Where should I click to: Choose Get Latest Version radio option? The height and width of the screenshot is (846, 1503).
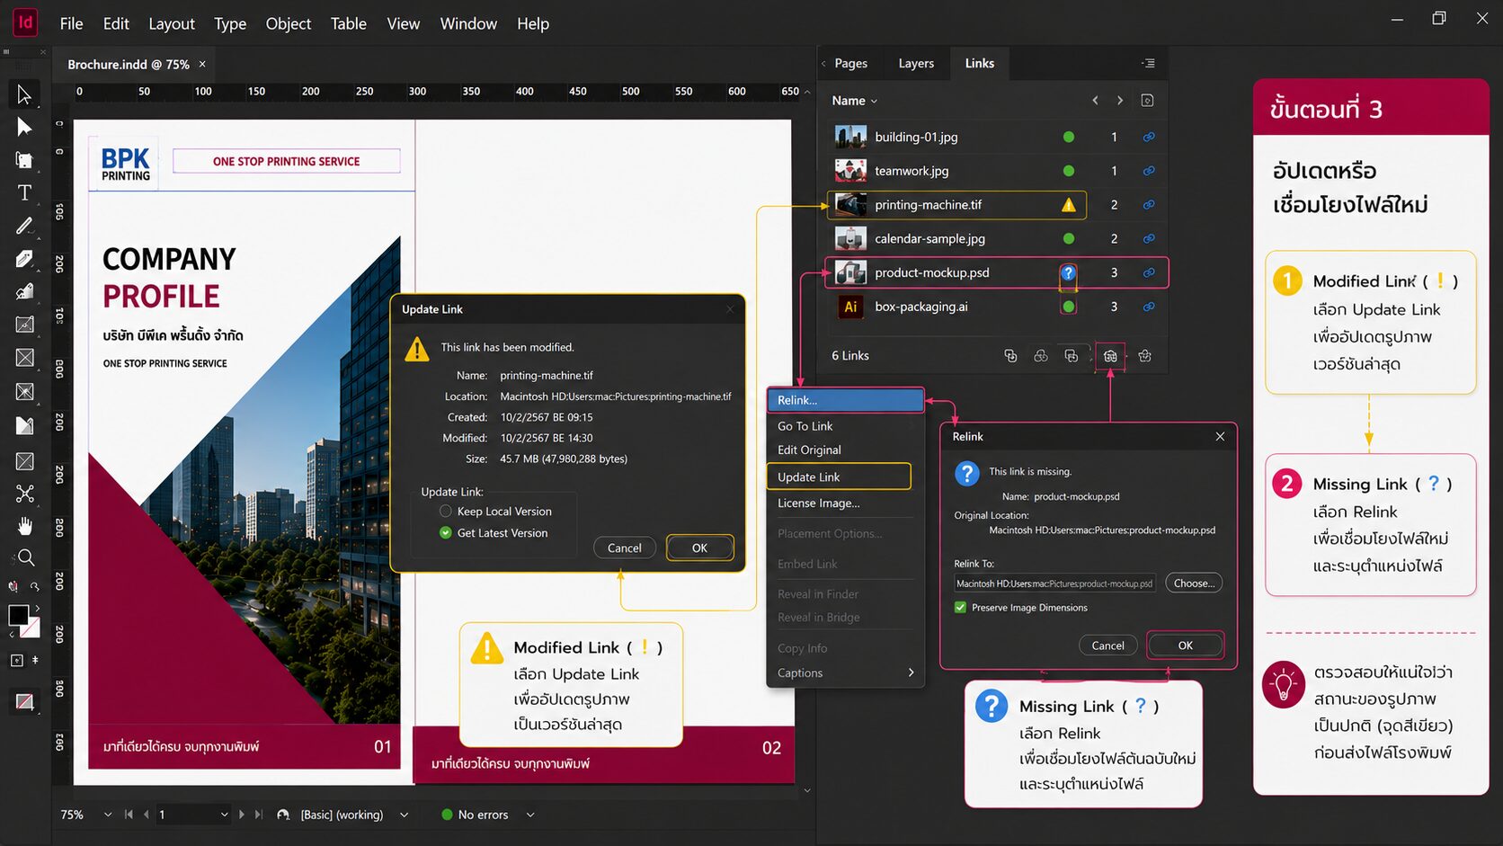click(445, 532)
